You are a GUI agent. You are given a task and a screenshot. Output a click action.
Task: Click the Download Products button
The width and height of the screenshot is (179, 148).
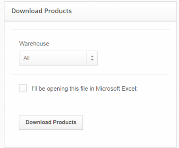click(51, 122)
